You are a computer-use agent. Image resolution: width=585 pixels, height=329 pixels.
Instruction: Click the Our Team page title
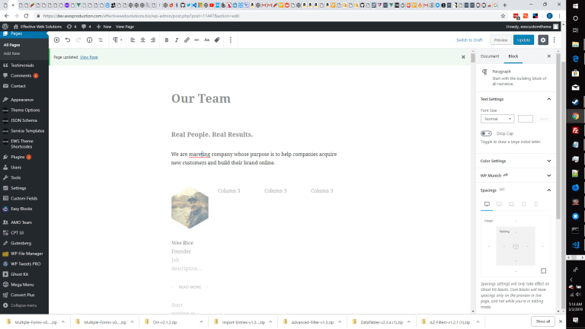[x=201, y=98]
